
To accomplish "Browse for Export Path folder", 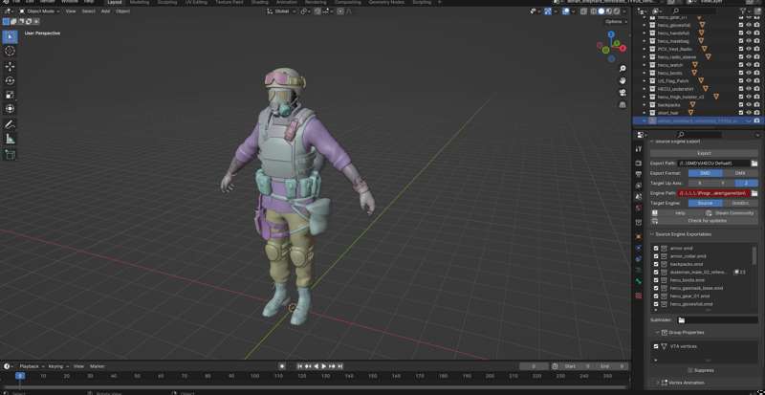I will [x=754, y=164].
